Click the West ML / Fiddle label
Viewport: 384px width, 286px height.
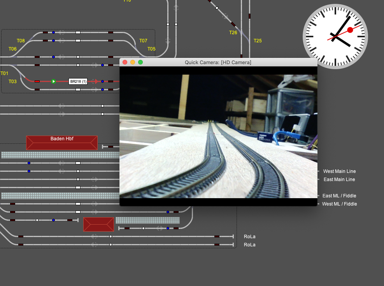point(339,204)
